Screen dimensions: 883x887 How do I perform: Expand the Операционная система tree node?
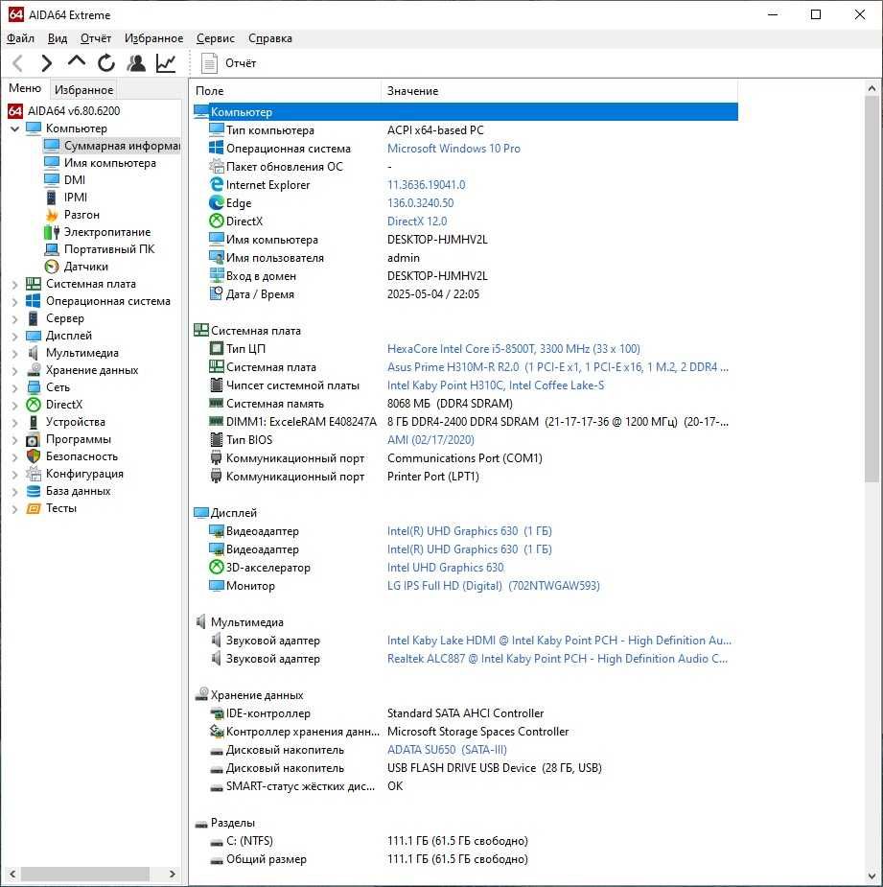[15, 301]
